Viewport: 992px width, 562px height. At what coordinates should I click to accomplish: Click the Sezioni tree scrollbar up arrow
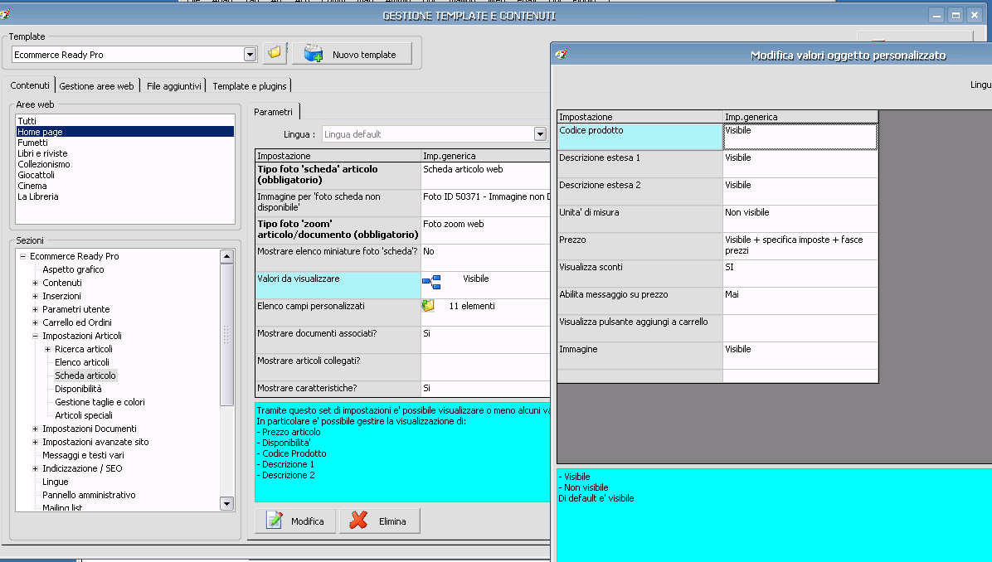pos(226,256)
